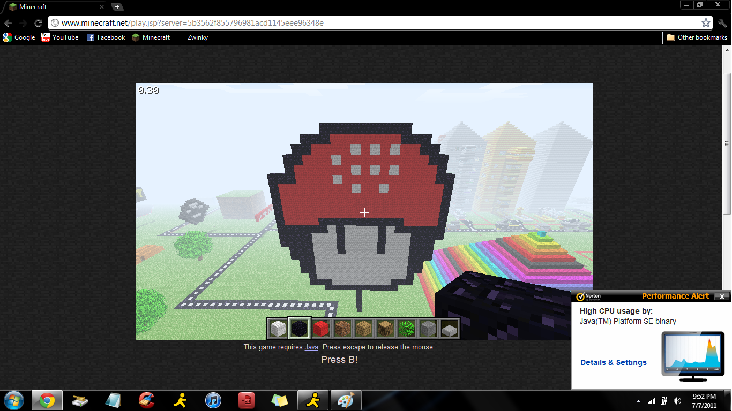
Task: Select the tree log block in hotbar
Action: [385, 329]
